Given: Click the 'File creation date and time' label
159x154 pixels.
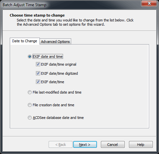Looking at the screenshot, I should [x=54, y=105].
